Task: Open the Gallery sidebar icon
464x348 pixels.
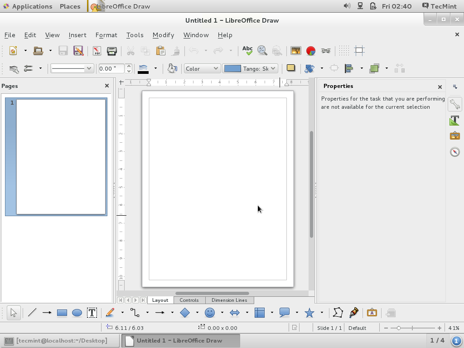Action: 454,136
